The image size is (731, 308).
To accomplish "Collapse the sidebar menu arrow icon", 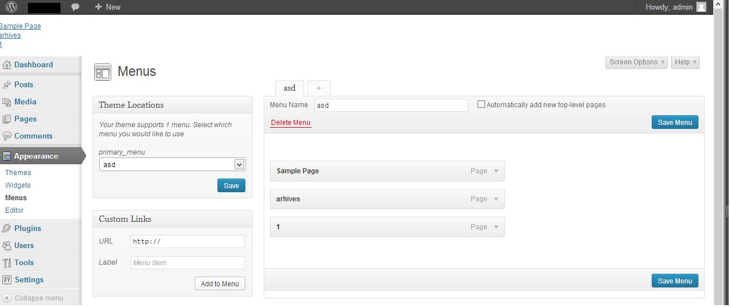I will (x=7, y=298).
